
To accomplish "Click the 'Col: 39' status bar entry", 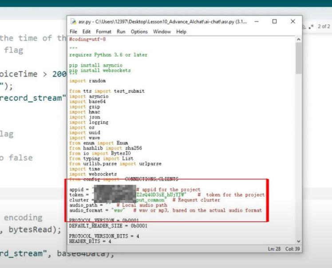I will point(292,249).
